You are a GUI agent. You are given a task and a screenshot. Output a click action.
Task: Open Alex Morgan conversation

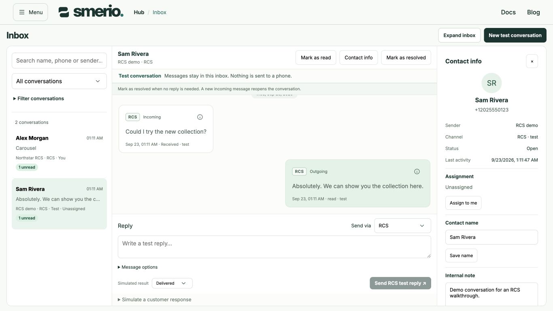tap(59, 153)
